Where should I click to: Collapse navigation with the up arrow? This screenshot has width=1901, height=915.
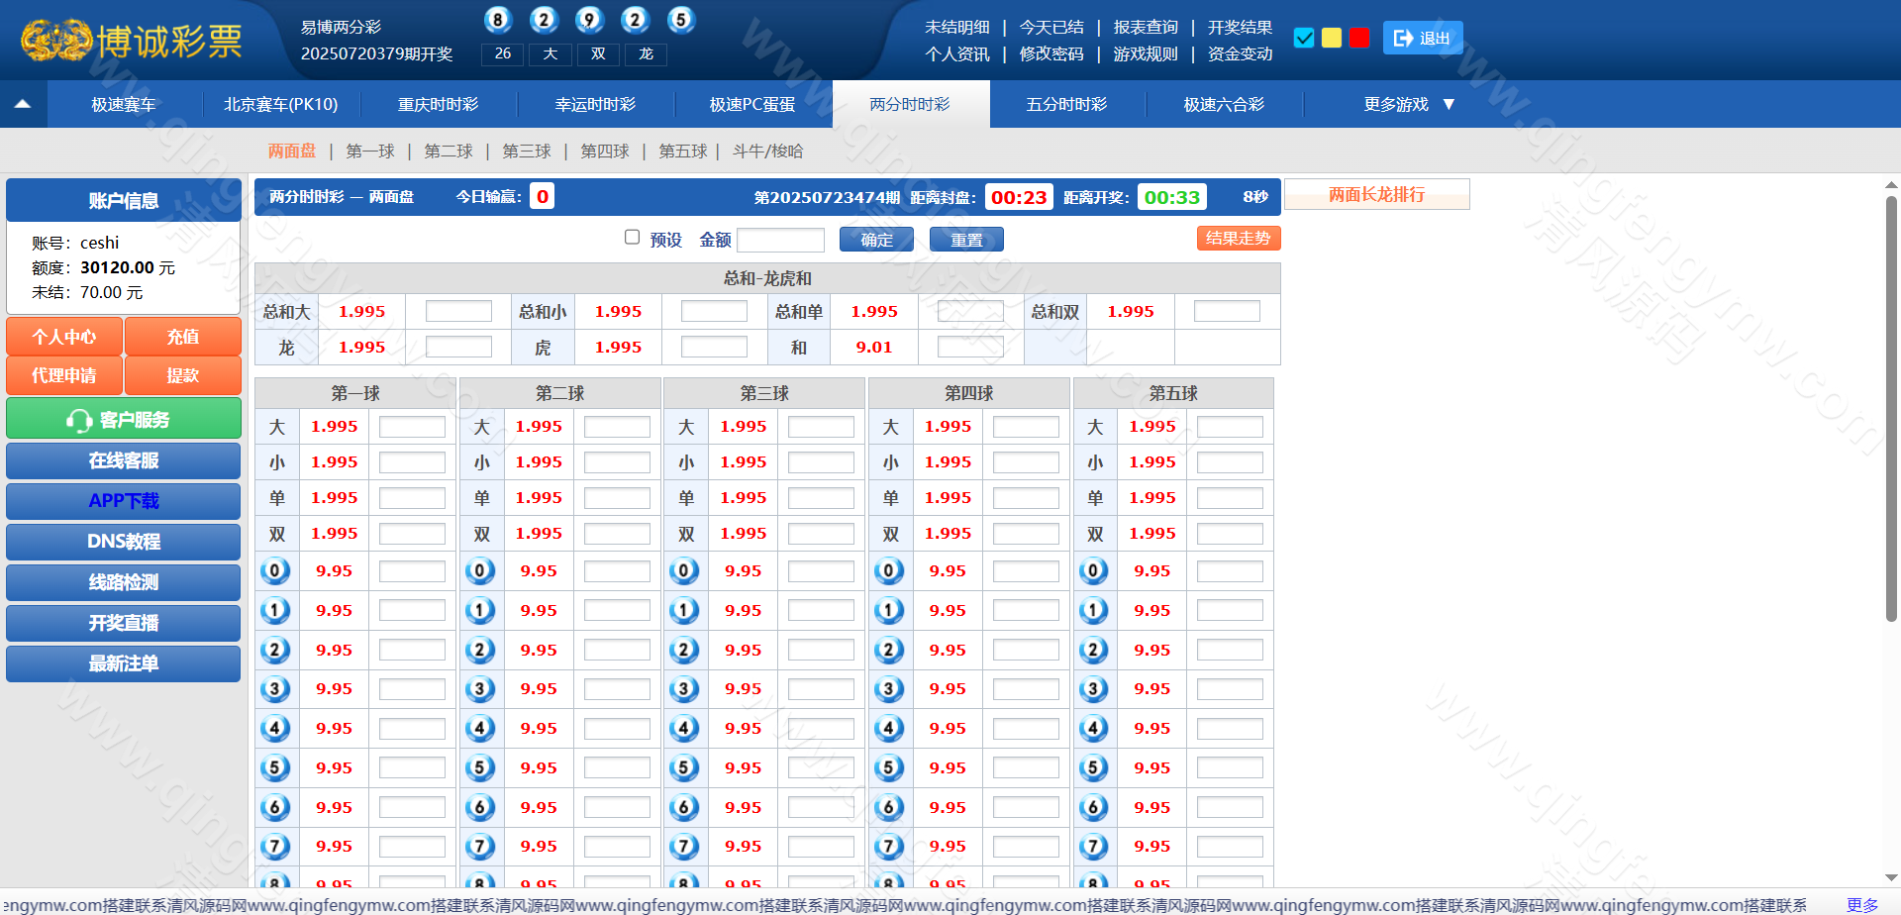click(x=23, y=104)
